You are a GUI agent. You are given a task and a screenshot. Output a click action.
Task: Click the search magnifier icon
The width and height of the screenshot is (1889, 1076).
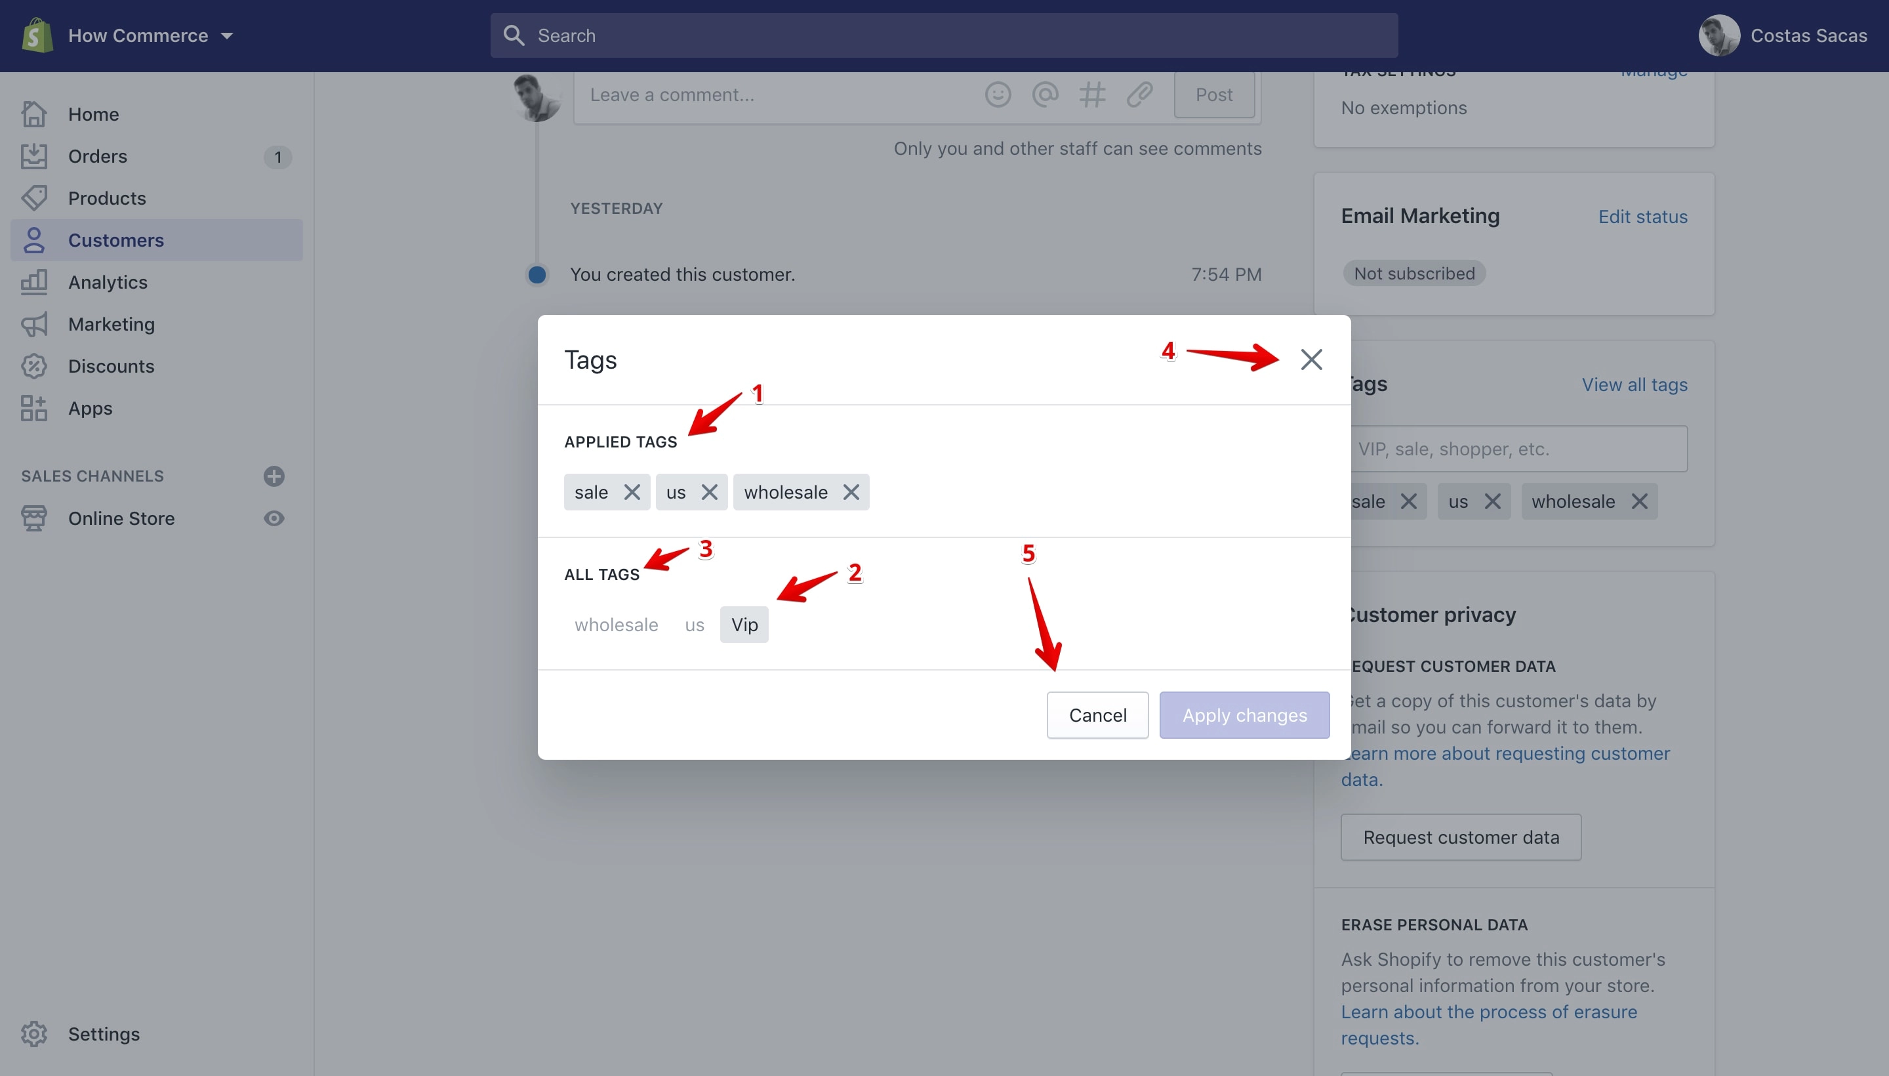coord(514,35)
